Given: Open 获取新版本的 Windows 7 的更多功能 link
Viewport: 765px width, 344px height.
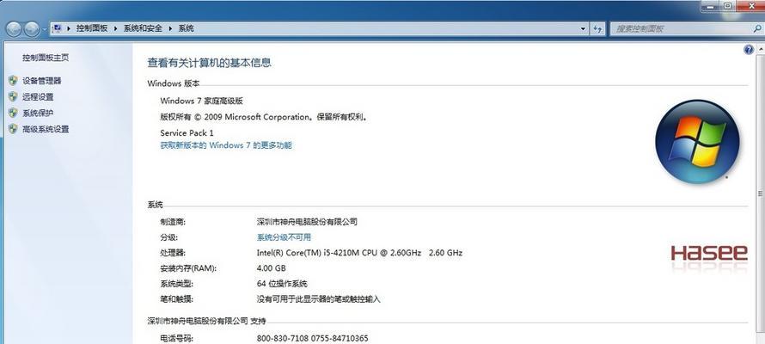Looking at the screenshot, I should coord(226,145).
